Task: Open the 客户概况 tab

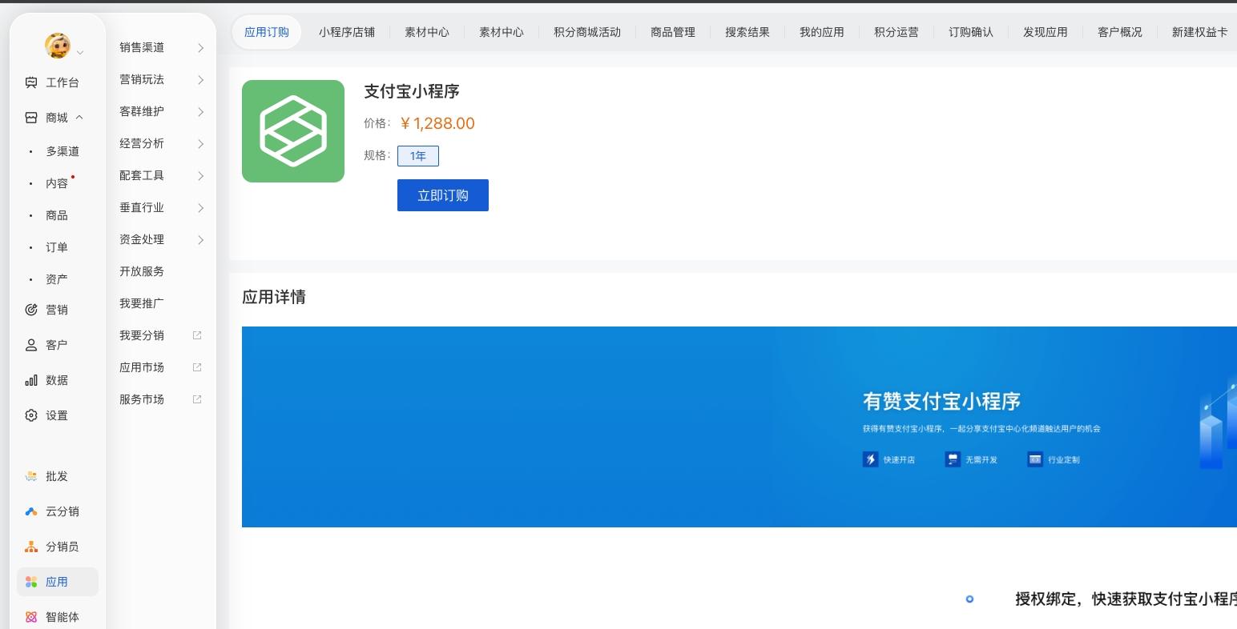Action: click(x=1120, y=32)
